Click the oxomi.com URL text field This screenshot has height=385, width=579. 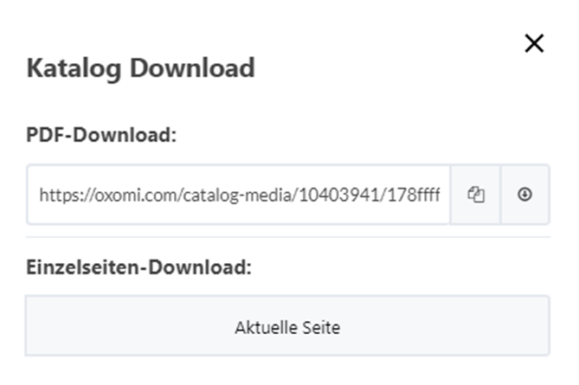click(x=238, y=195)
